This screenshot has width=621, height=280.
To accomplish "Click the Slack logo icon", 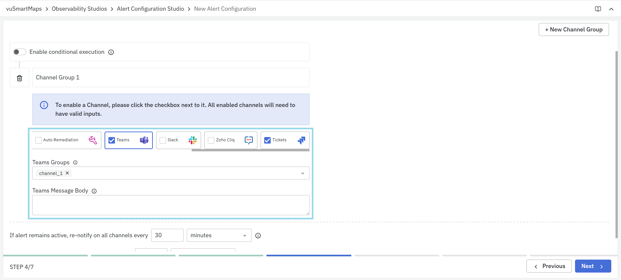I will [x=193, y=140].
